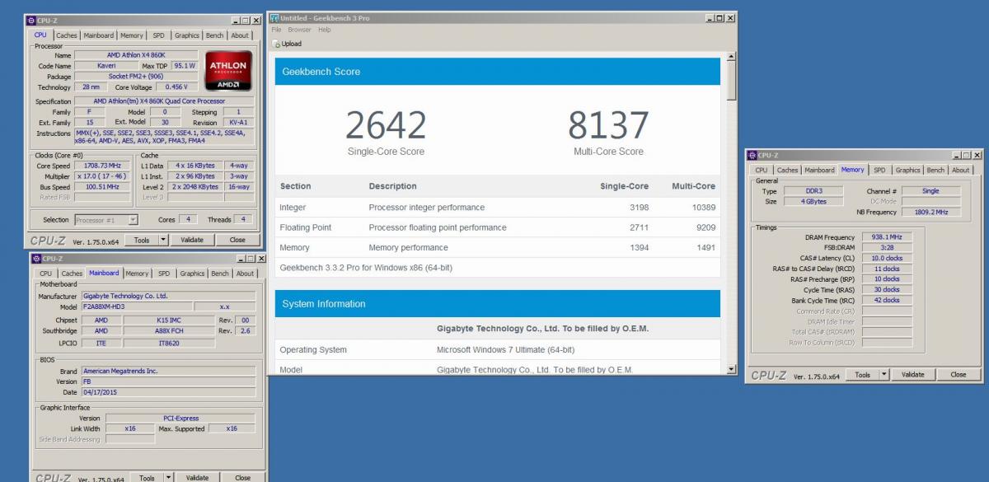989x482 pixels.
Task: Click the Geekbench vertical scrollbar thumb
Action: pos(731,82)
